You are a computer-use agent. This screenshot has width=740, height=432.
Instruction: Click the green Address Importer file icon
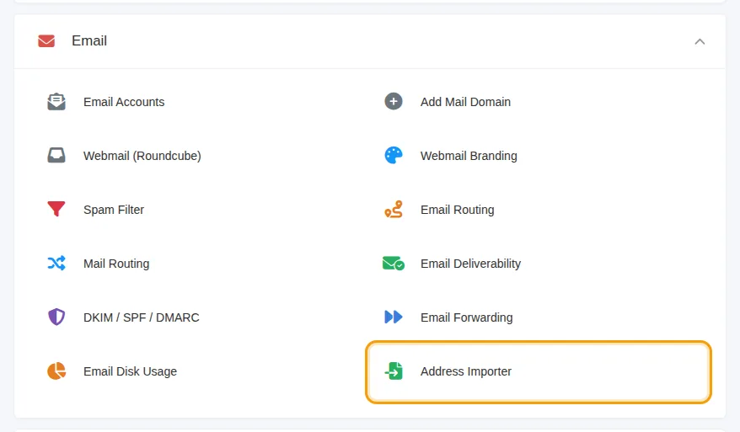tap(393, 371)
